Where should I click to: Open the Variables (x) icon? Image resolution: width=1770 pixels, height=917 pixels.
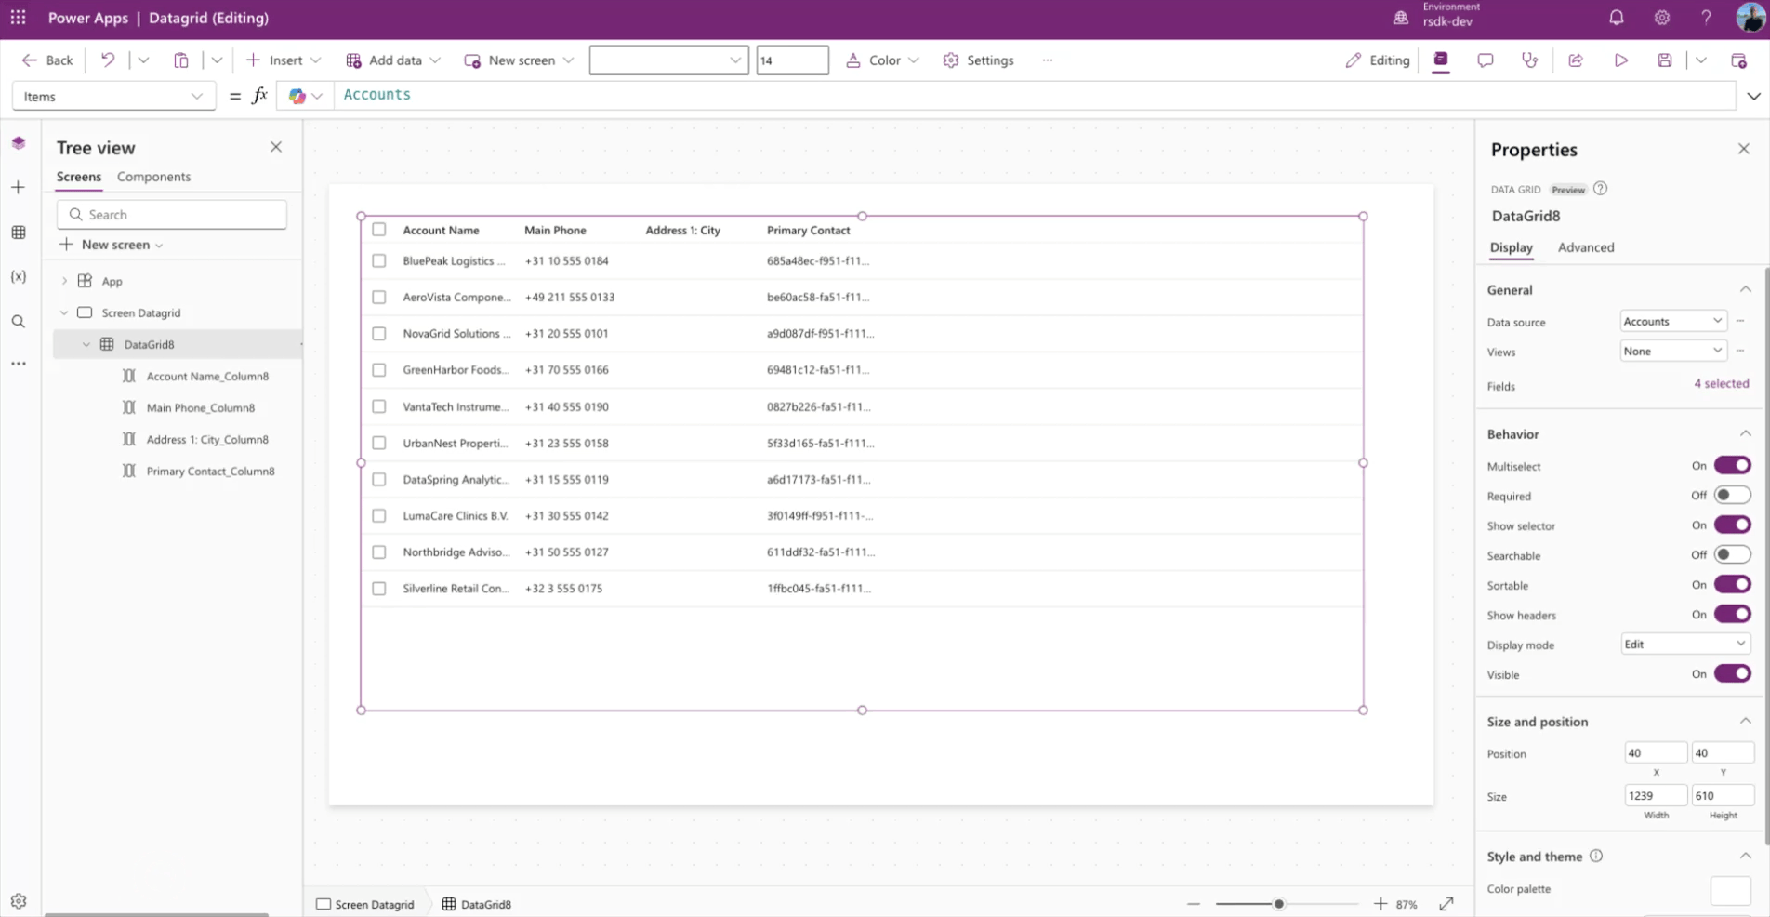click(x=19, y=277)
